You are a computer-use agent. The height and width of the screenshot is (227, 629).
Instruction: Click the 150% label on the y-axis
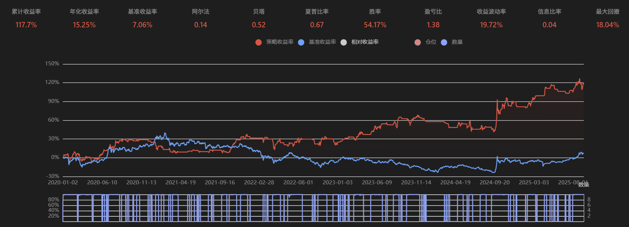click(x=52, y=64)
